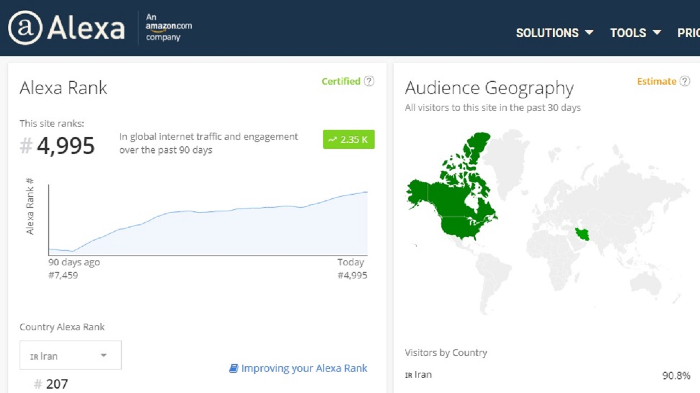Click the 90.8% visitors value
The width and height of the screenshot is (700, 393).
coord(676,376)
